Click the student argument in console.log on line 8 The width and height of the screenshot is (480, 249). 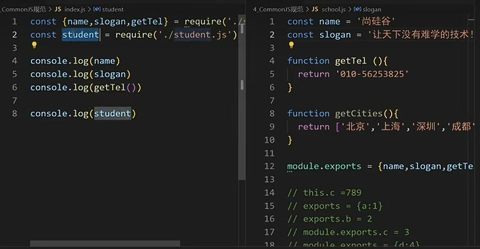[x=112, y=114]
